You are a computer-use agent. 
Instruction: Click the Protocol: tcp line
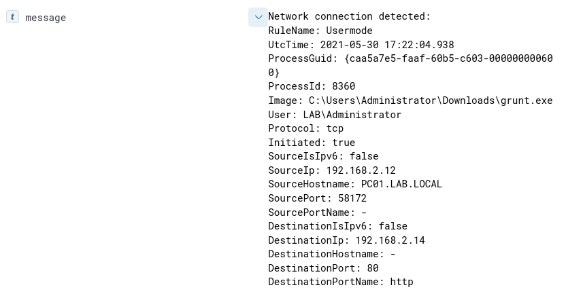click(x=305, y=128)
